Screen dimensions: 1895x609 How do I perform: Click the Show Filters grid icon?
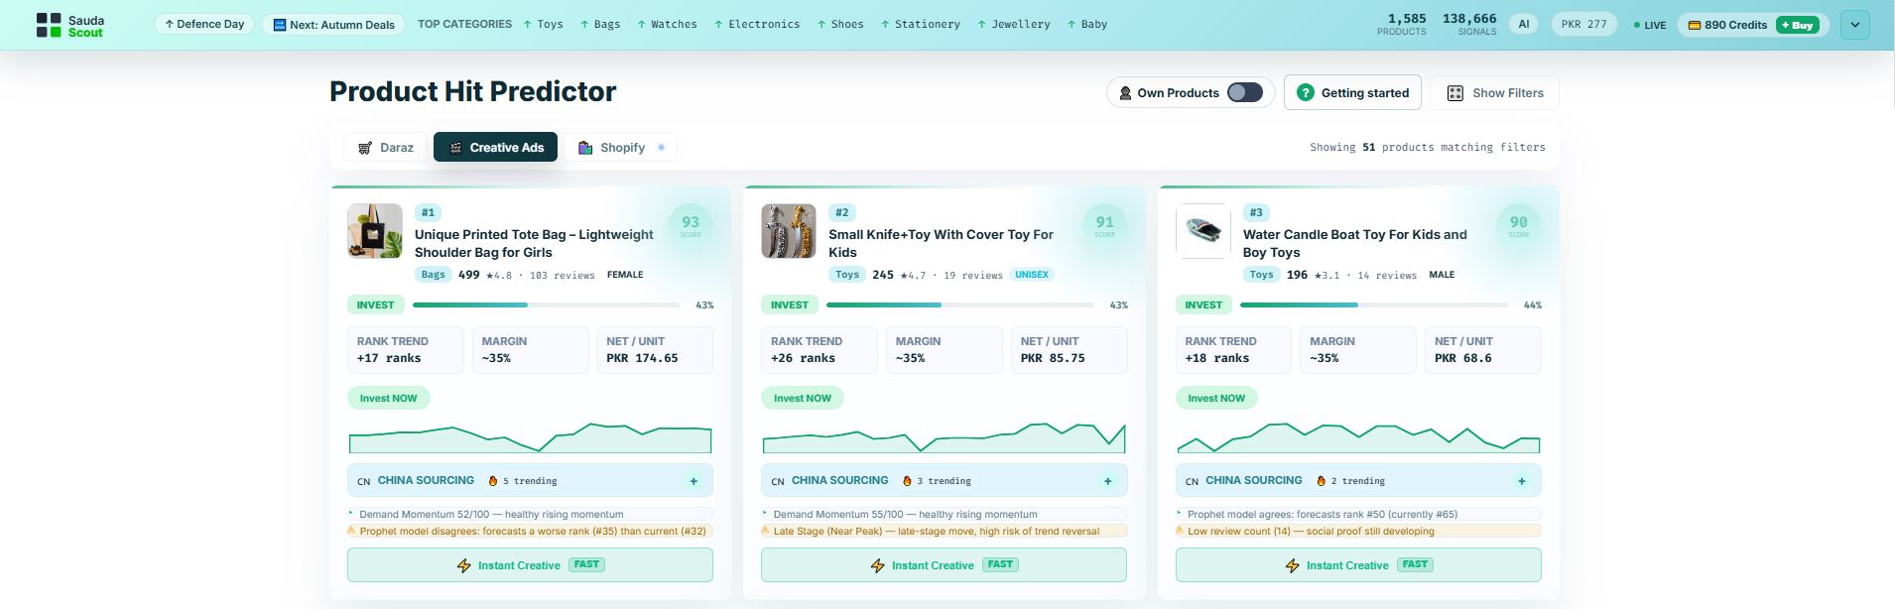(1455, 93)
